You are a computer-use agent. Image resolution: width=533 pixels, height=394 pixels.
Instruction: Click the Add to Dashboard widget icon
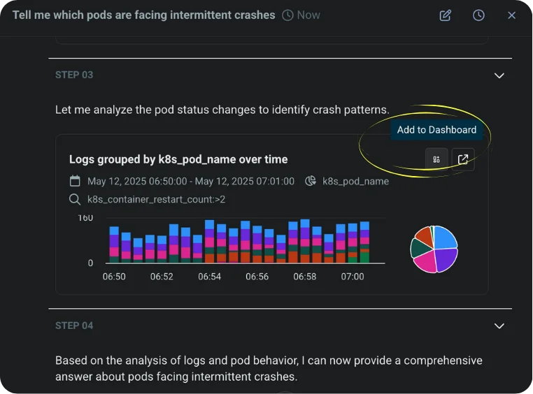pos(436,159)
